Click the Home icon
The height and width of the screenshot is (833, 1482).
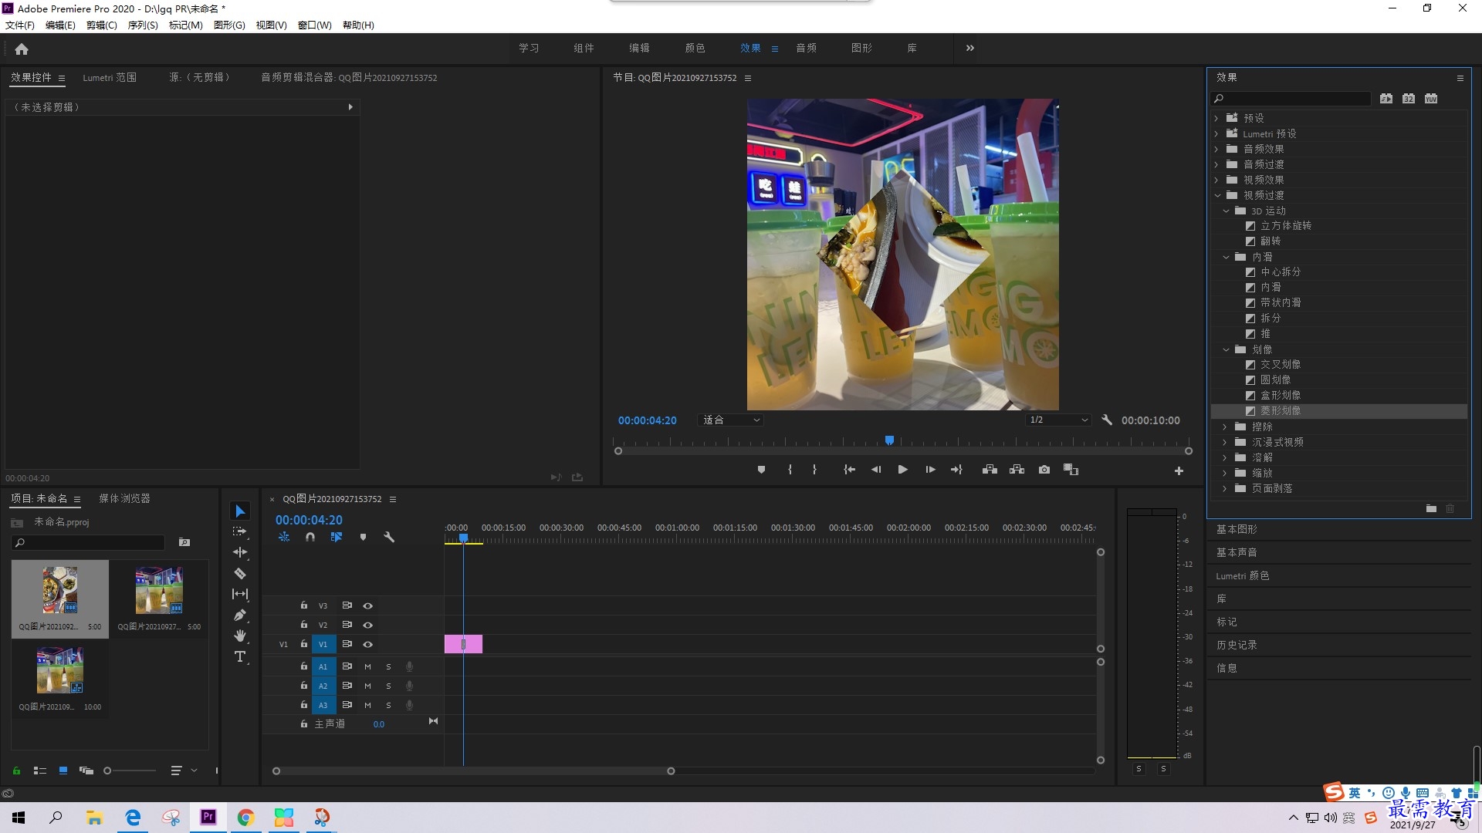tap(22, 49)
